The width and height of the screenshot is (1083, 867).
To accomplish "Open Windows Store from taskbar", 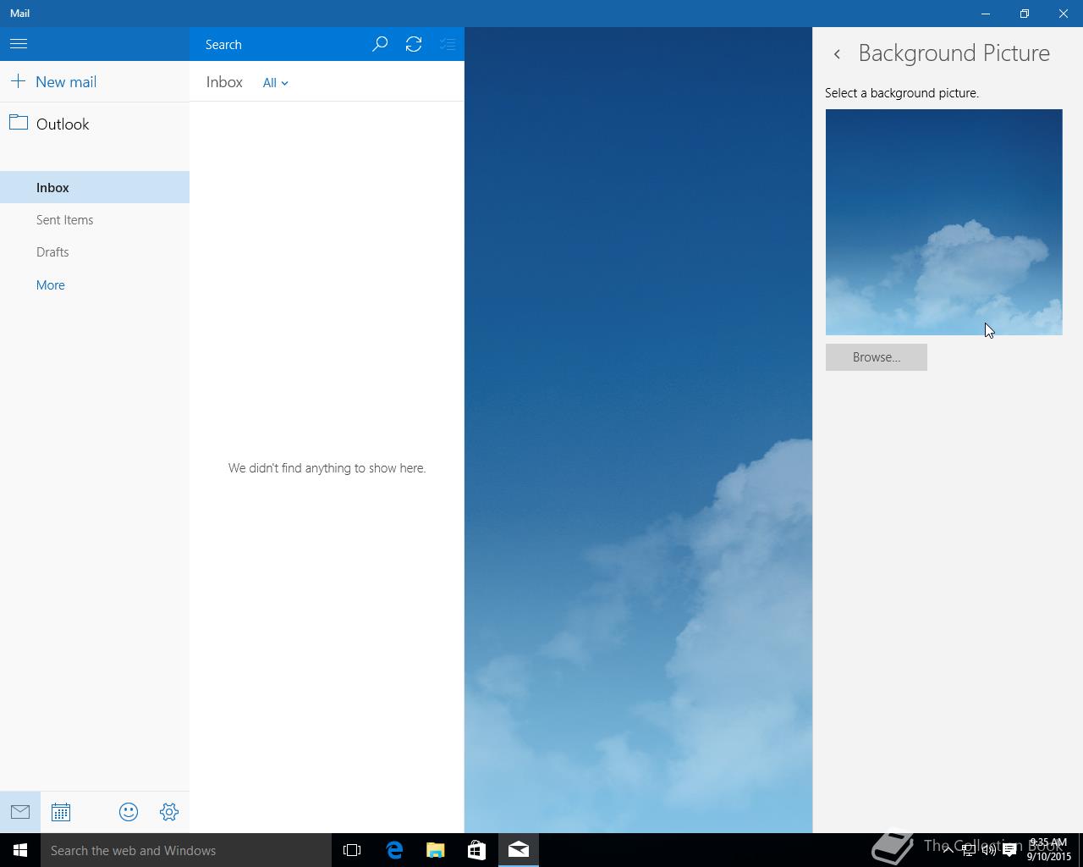I will pyautogui.click(x=476, y=850).
